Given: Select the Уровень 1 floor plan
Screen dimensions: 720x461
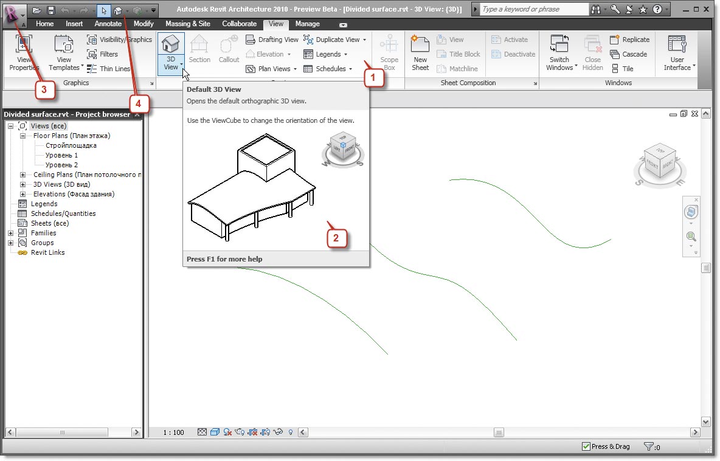Looking at the screenshot, I should tap(61, 155).
